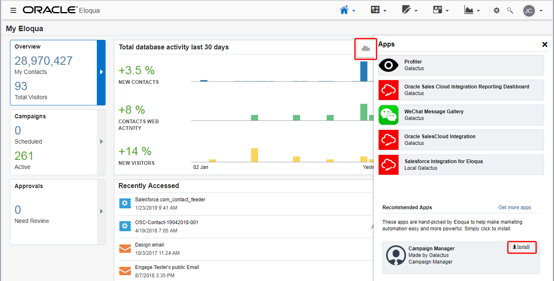Open the hamburger navigation menu
This screenshot has width=554, height=281.
(x=13, y=10)
